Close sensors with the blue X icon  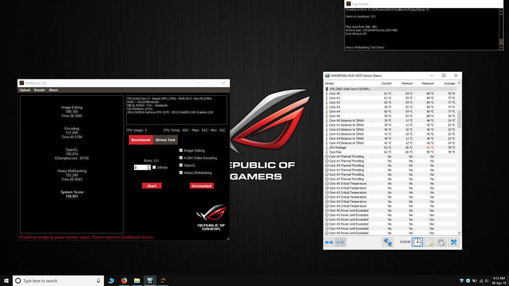454,242
